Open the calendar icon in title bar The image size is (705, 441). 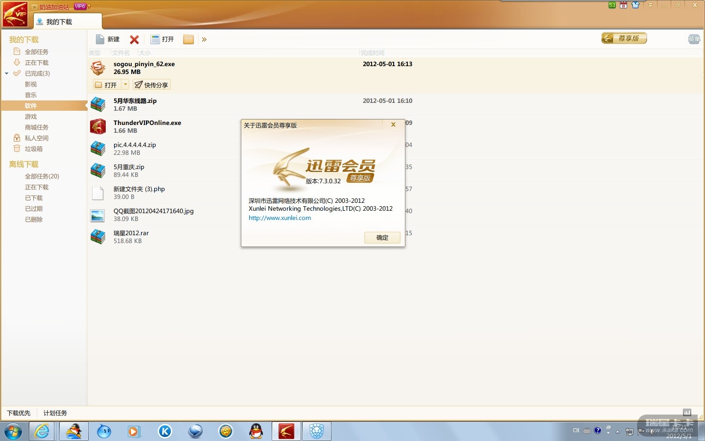click(x=623, y=5)
